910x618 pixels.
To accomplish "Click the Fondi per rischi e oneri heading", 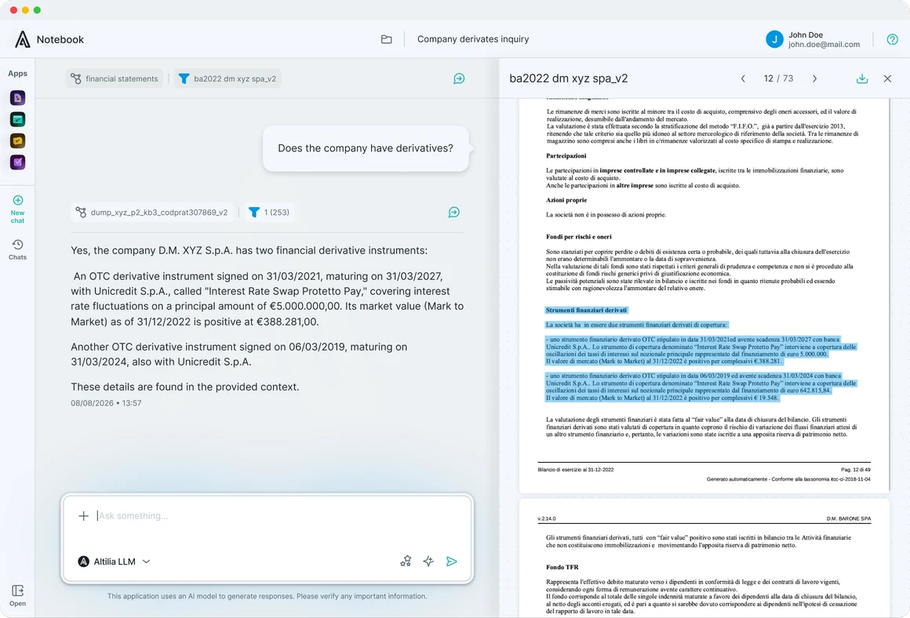I will point(579,237).
